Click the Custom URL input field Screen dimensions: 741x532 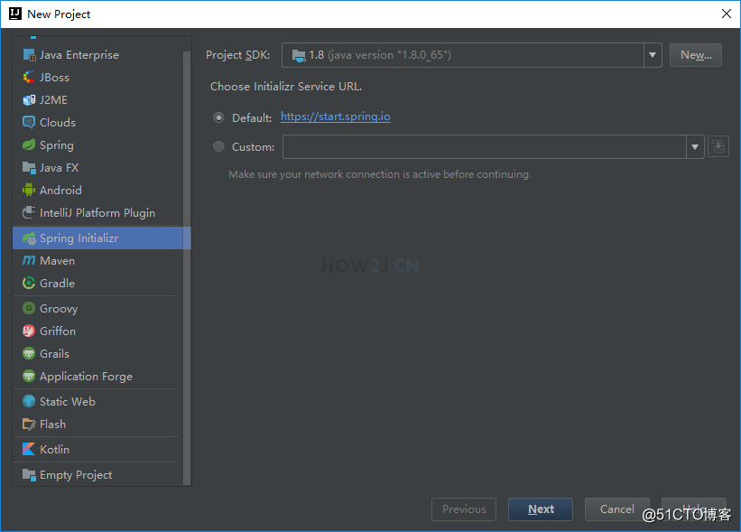point(485,146)
